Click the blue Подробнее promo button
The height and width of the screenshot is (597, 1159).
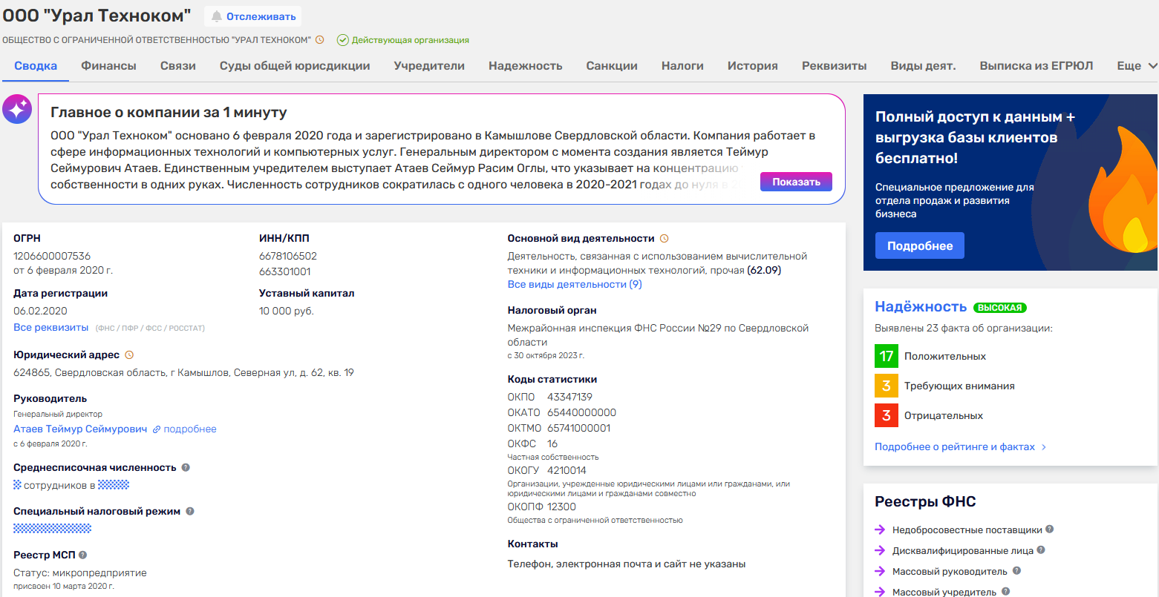coord(919,245)
